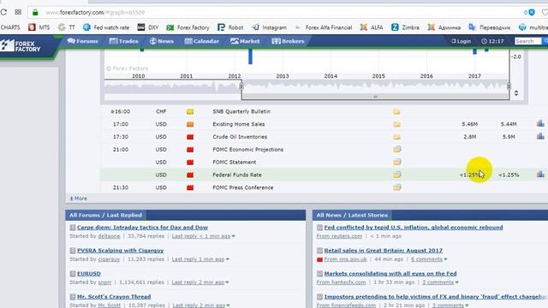The height and width of the screenshot is (308, 548).
Task: Open detail folder for Existing Home Sales
Action: click(x=396, y=124)
